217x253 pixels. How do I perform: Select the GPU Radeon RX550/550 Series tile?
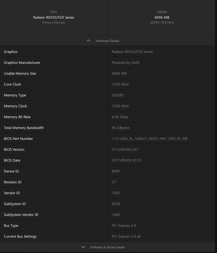point(54,17)
